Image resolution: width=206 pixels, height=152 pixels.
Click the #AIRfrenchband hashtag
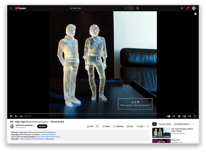33,132
